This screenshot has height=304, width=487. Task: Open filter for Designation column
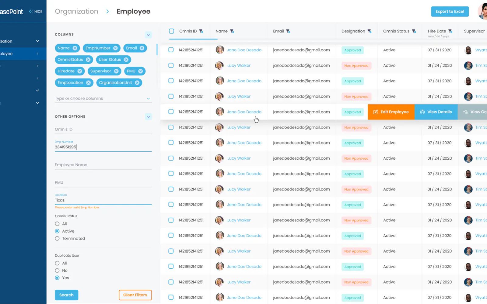370,31
